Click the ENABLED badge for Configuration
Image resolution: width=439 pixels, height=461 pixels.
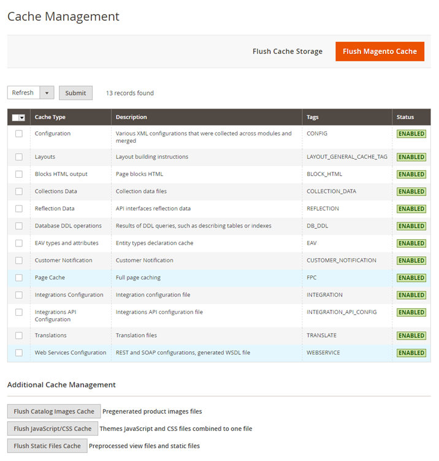coord(411,134)
